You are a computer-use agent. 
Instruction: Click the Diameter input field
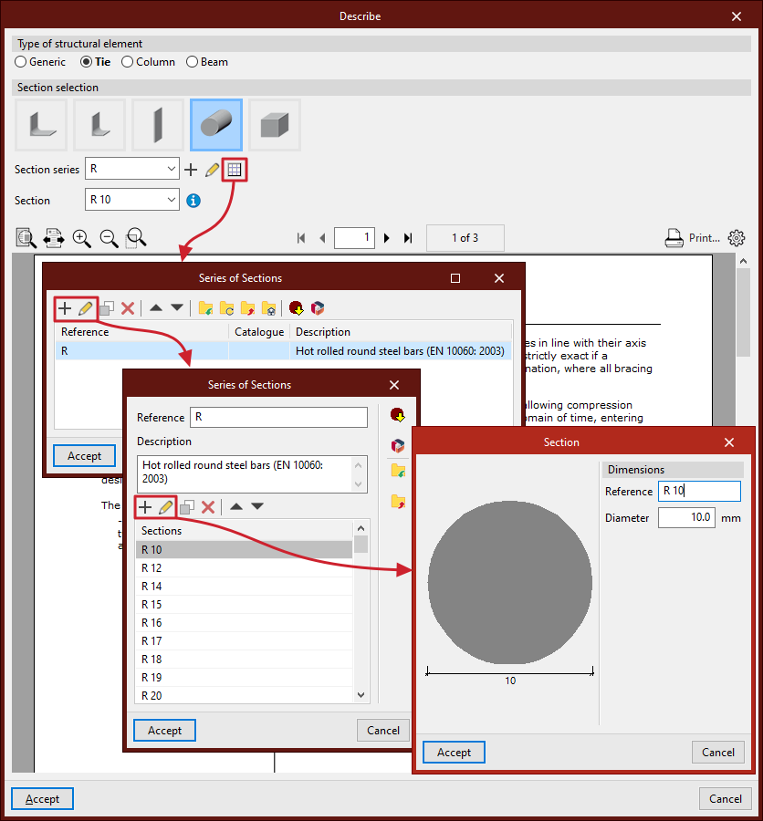[x=686, y=518]
